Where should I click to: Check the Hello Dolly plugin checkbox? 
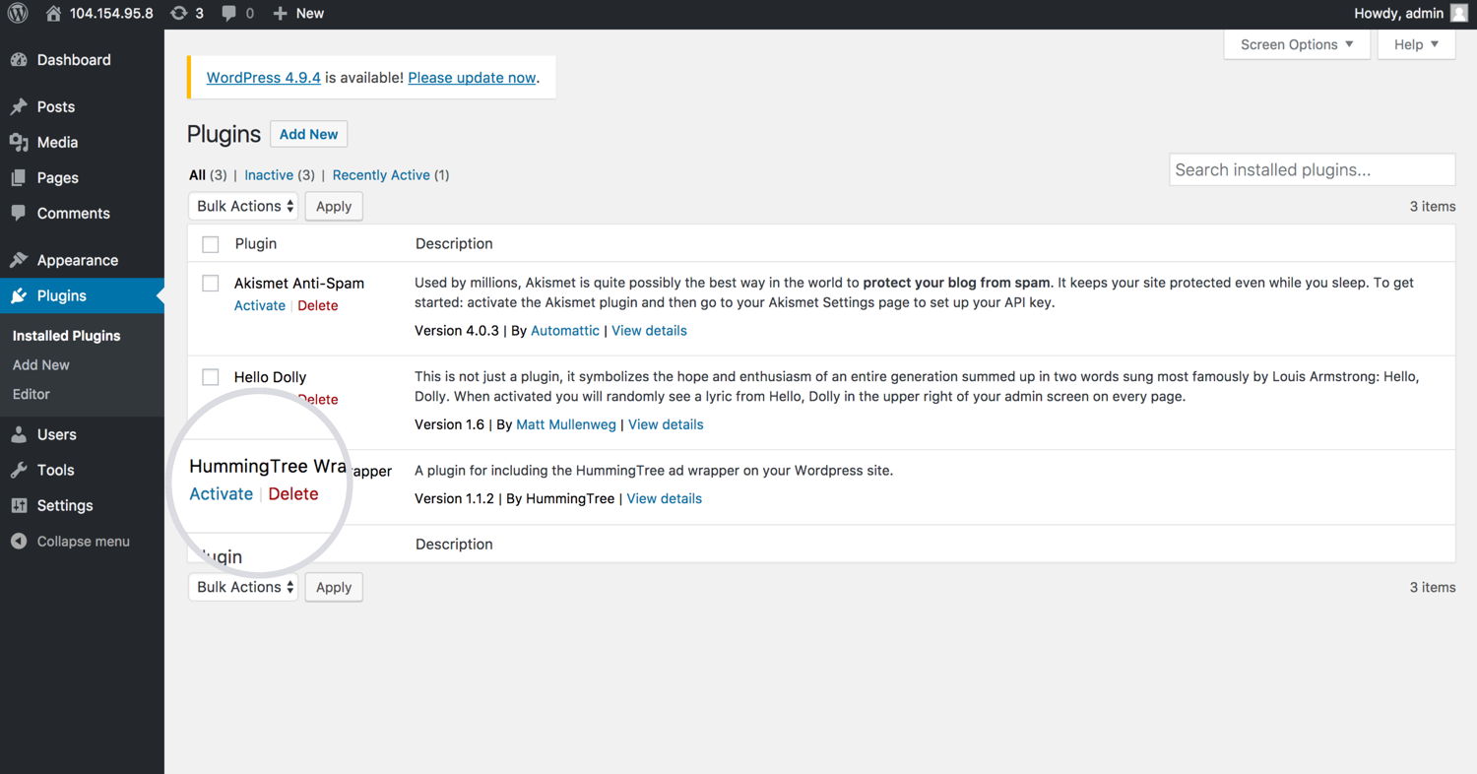[x=211, y=377]
